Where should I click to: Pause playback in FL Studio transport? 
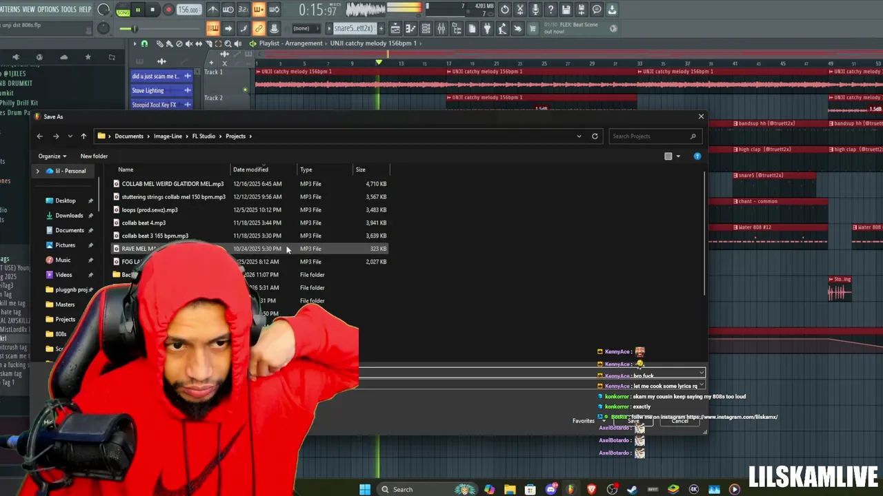pyautogui.click(x=138, y=10)
